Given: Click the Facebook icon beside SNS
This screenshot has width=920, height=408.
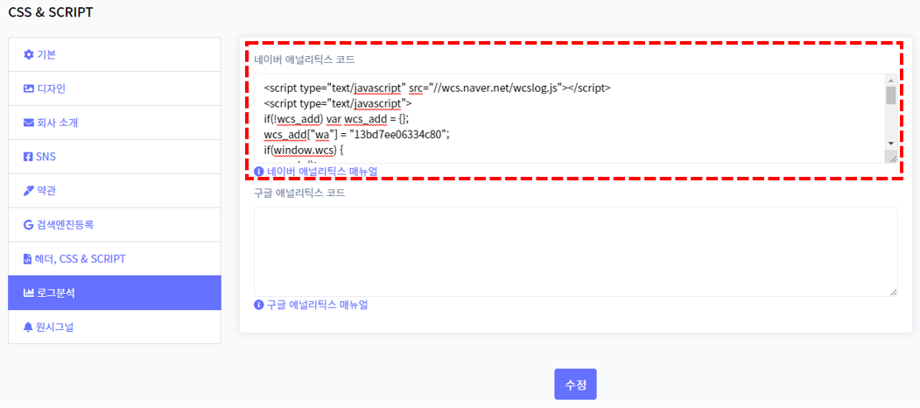Looking at the screenshot, I should pyautogui.click(x=28, y=157).
